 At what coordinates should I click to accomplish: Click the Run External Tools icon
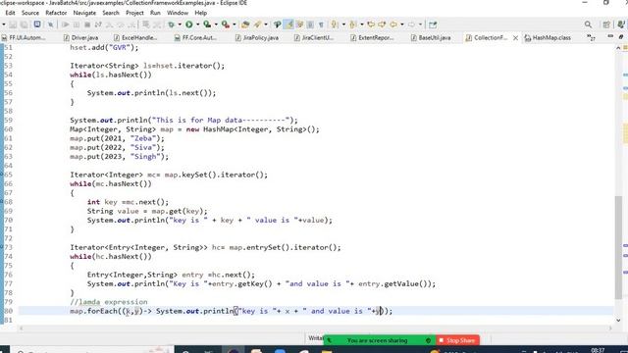(x=226, y=25)
